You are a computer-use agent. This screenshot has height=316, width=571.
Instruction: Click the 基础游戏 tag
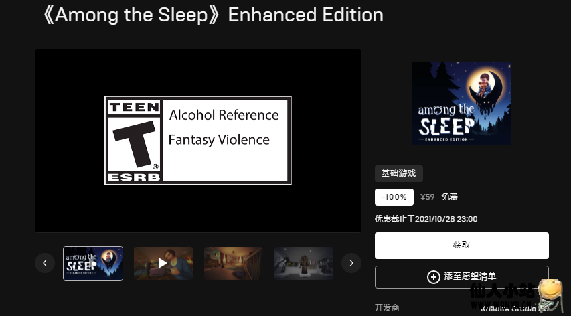pos(399,173)
